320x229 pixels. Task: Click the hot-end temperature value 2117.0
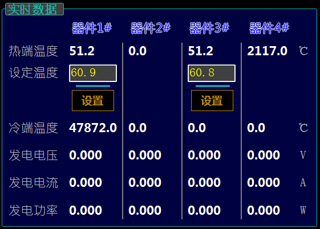[x=267, y=51]
